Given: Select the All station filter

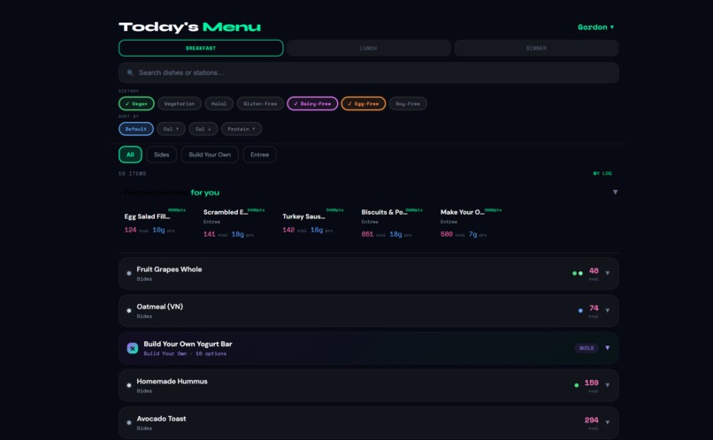Looking at the screenshot, I should pos(130,155).
